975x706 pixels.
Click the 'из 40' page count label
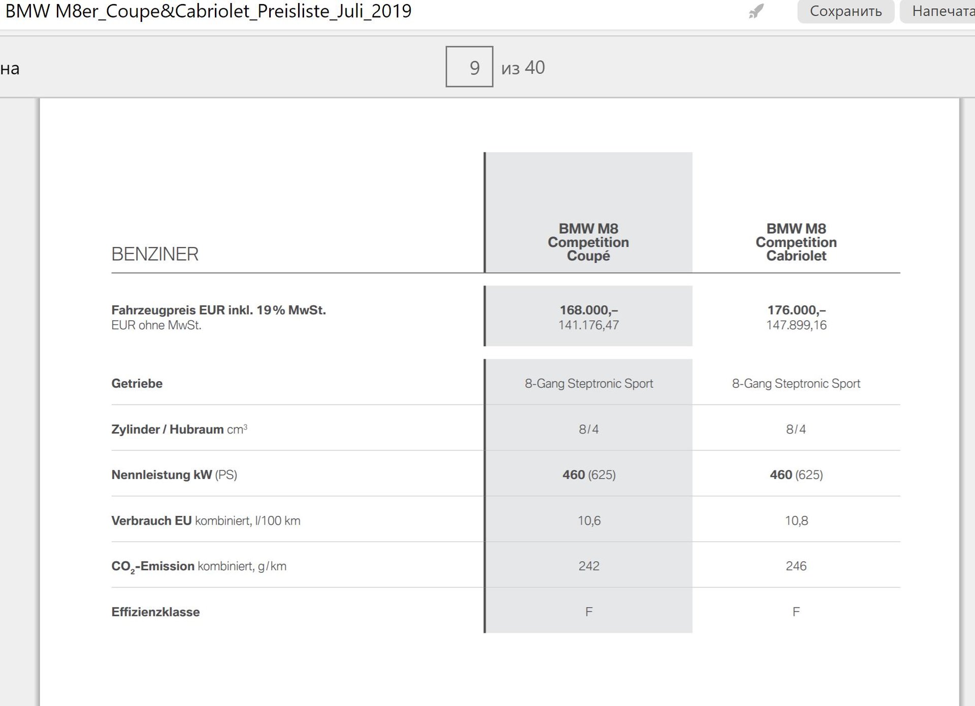[x=523, y=68]
